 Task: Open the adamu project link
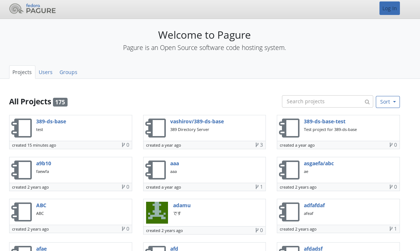click(182, 205)
